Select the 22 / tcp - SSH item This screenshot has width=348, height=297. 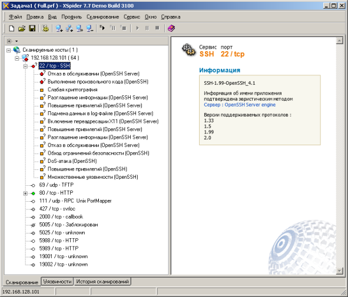point(55,66)
